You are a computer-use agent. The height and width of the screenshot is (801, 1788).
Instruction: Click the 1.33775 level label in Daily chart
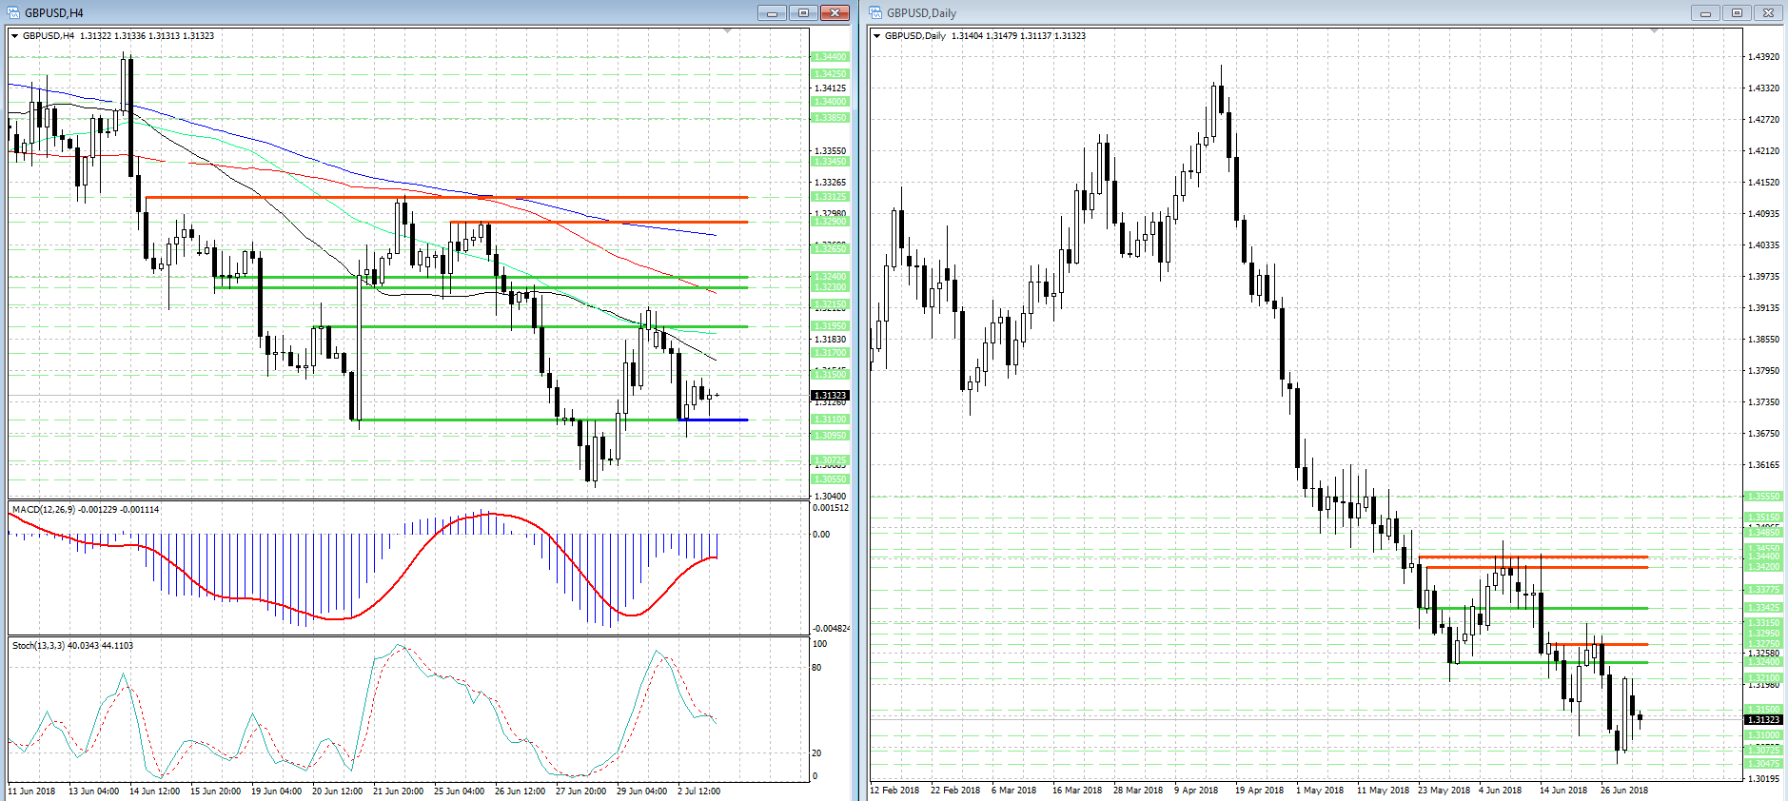click(x=1763, y=590)
